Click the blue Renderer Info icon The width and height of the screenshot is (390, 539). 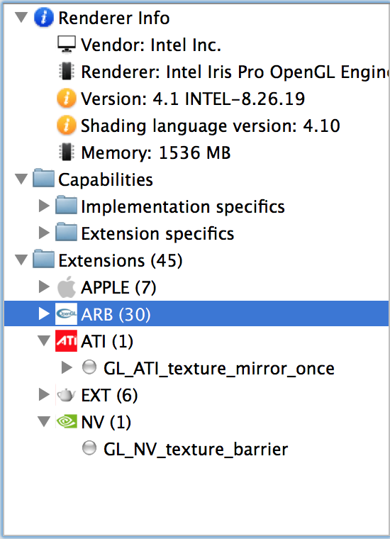(x=44, y=18)
